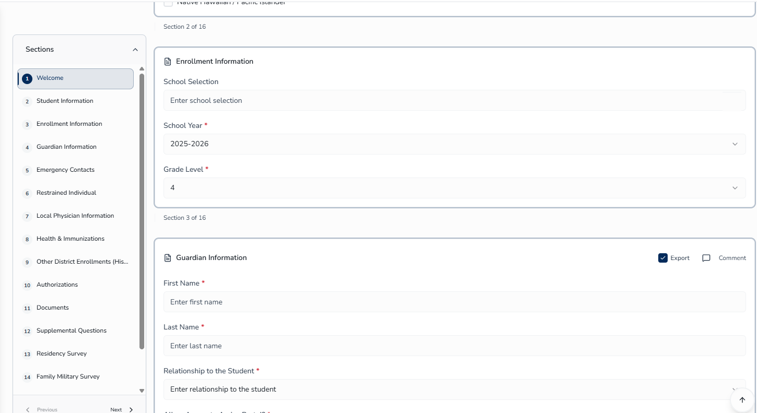Click the sections list scroll-up arrow
The image size is (757, 413).
coord(142,69)
